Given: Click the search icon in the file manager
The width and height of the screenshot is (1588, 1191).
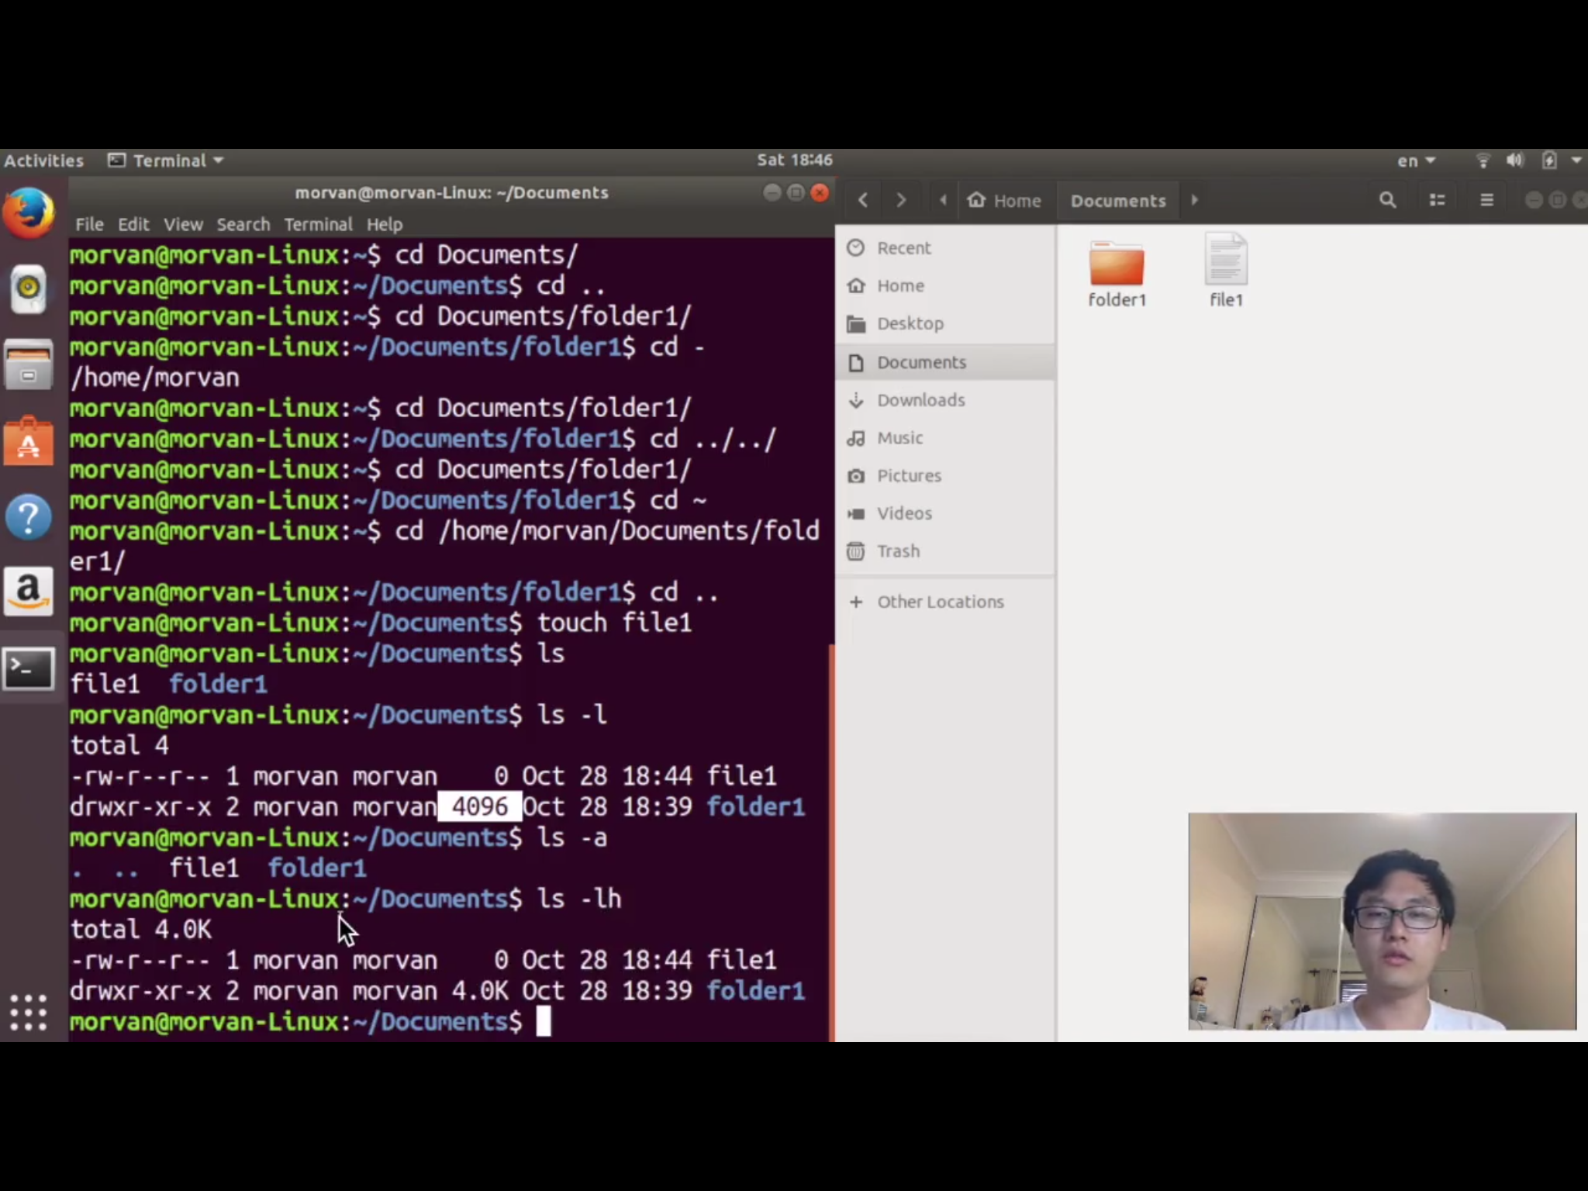Looking at the screenshot, I should pos(1387,200).
